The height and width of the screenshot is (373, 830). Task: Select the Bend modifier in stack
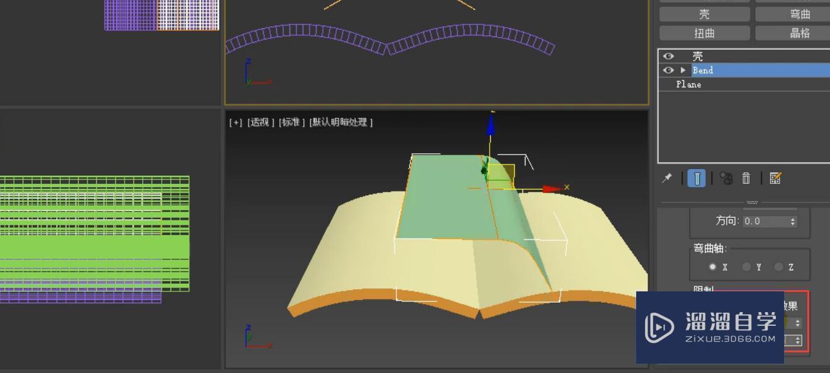point(760,70)
